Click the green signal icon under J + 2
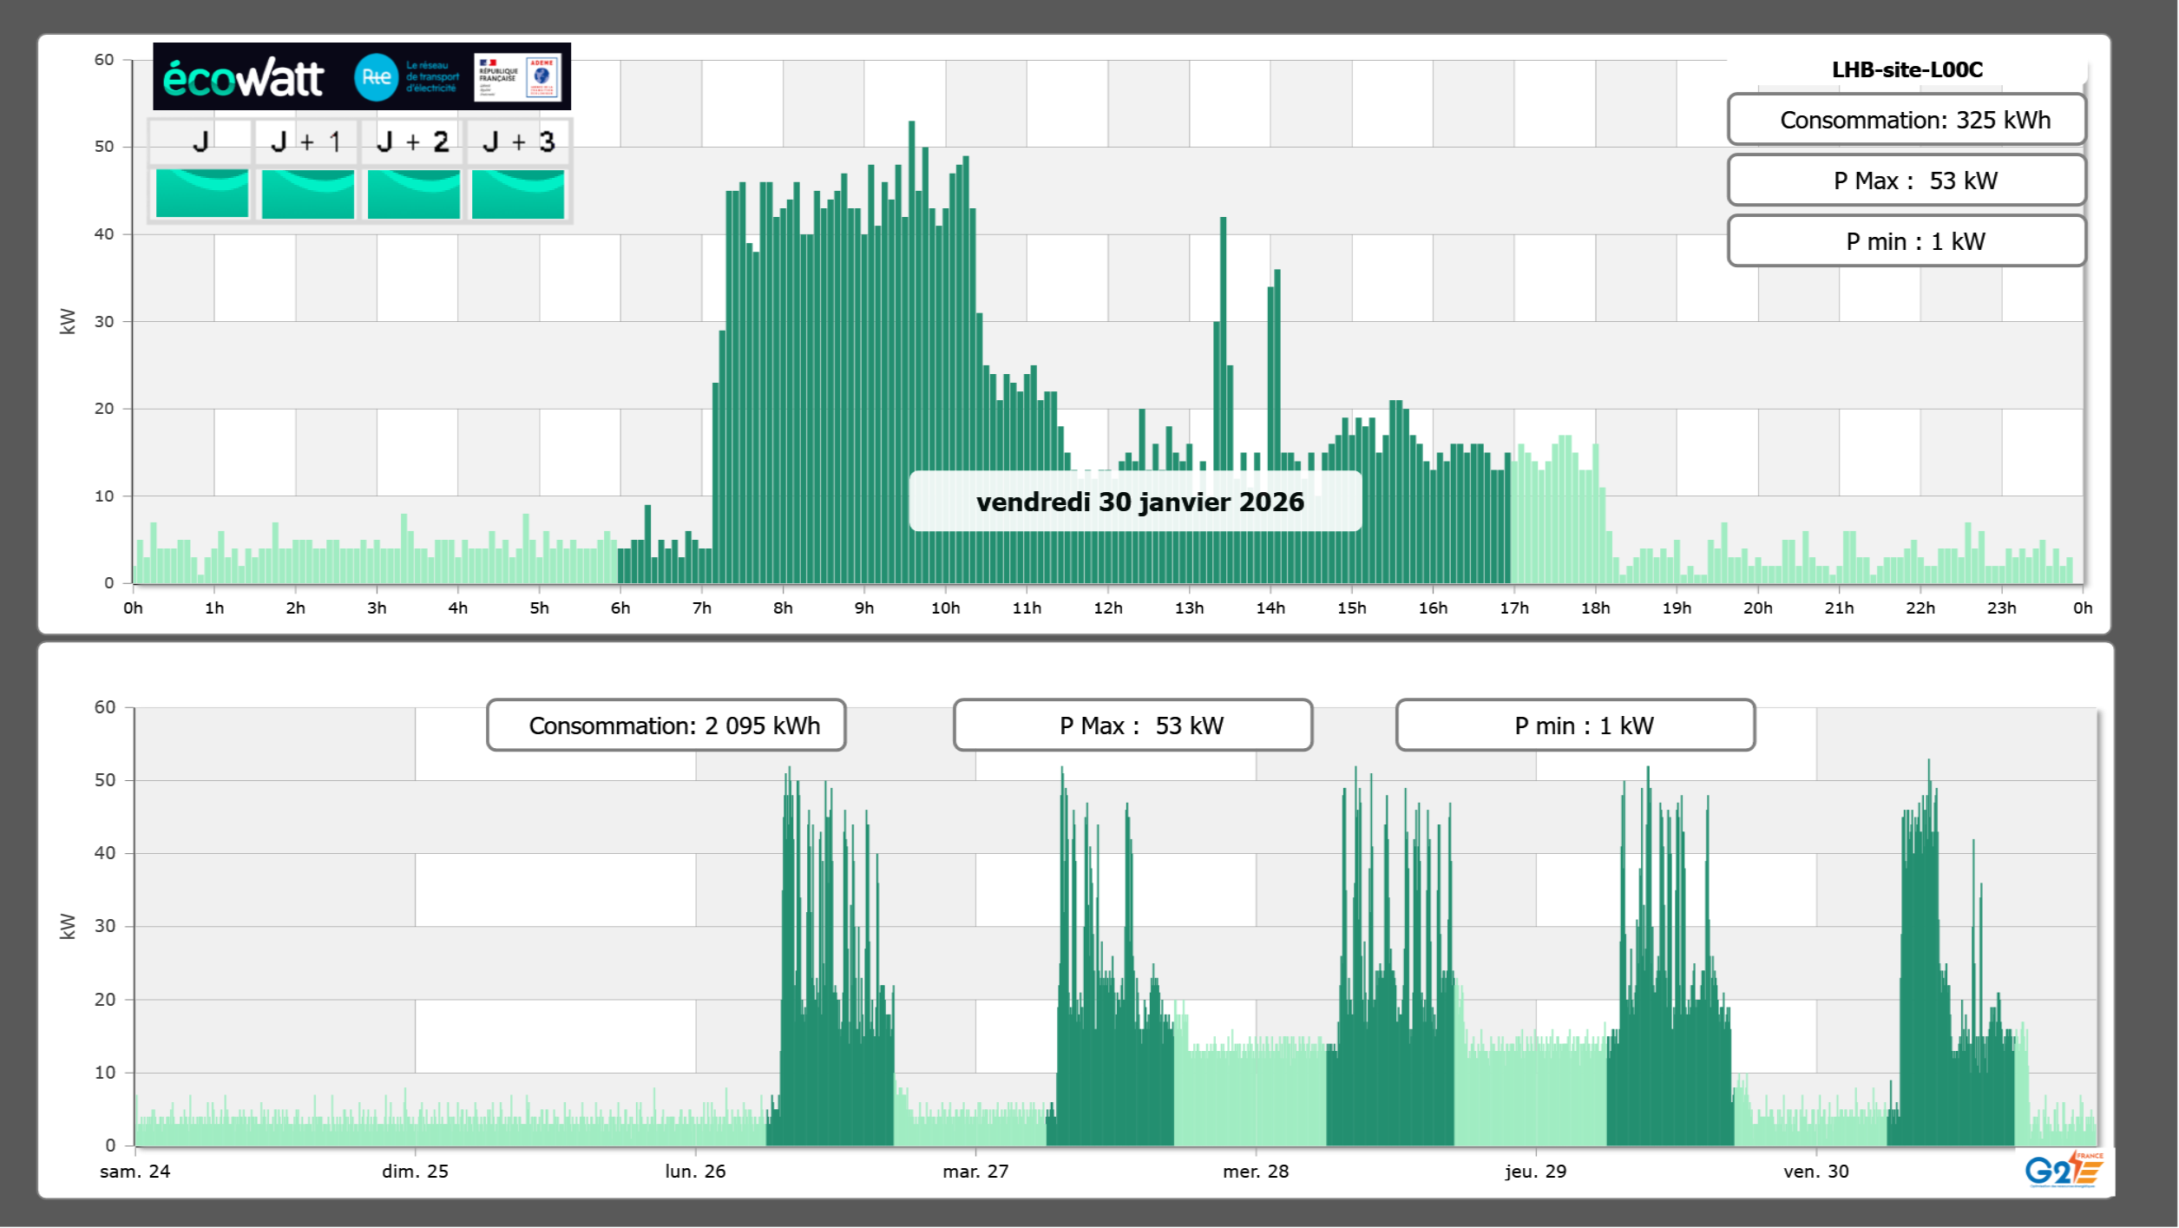 413,194
